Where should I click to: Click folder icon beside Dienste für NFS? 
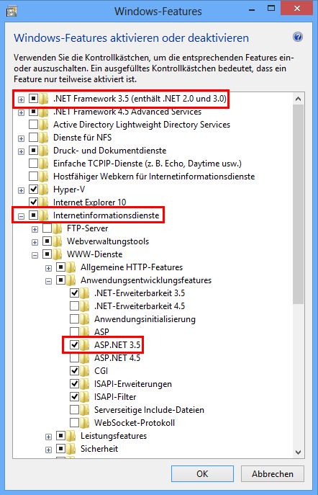pos(43,138)
